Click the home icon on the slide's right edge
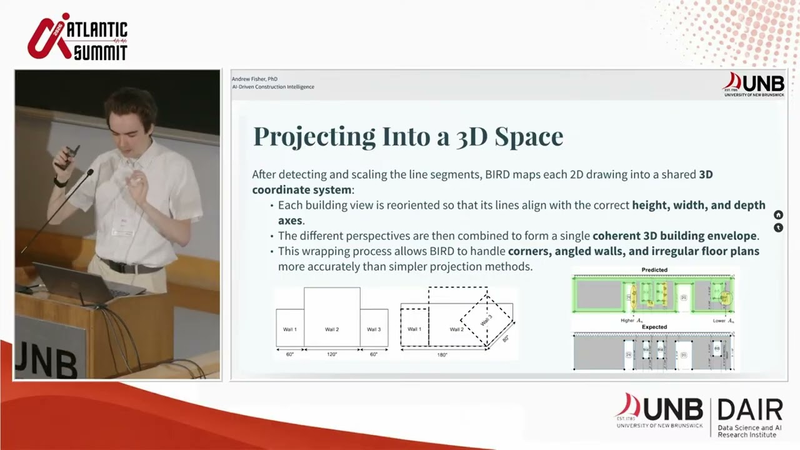 point(778,214)
